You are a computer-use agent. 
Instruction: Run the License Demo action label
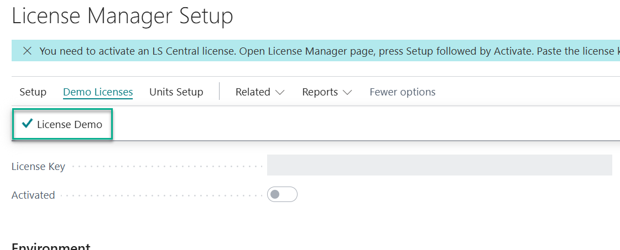70,124
